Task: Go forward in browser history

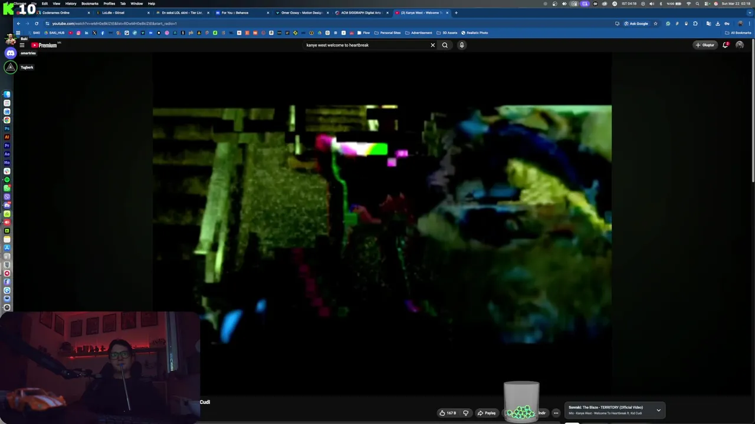Action: click(x=27, y=24)
